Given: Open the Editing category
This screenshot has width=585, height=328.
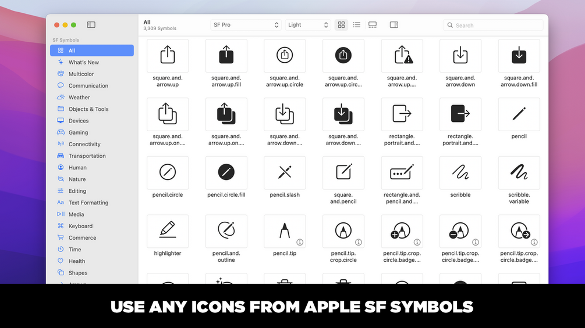Looking at the screenshot, I should [92, 191].
